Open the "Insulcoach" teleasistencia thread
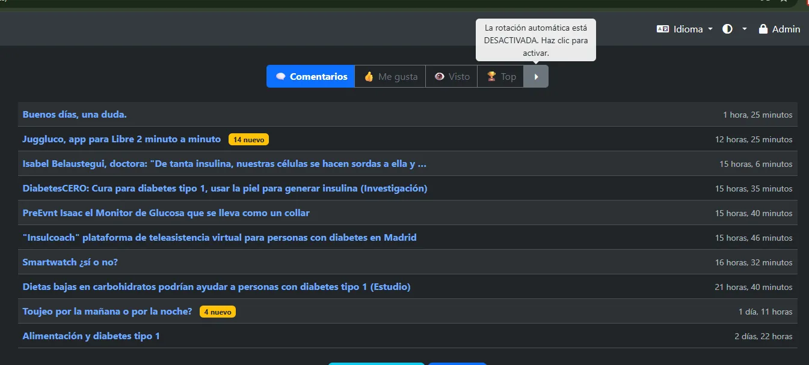 (219, 237)
